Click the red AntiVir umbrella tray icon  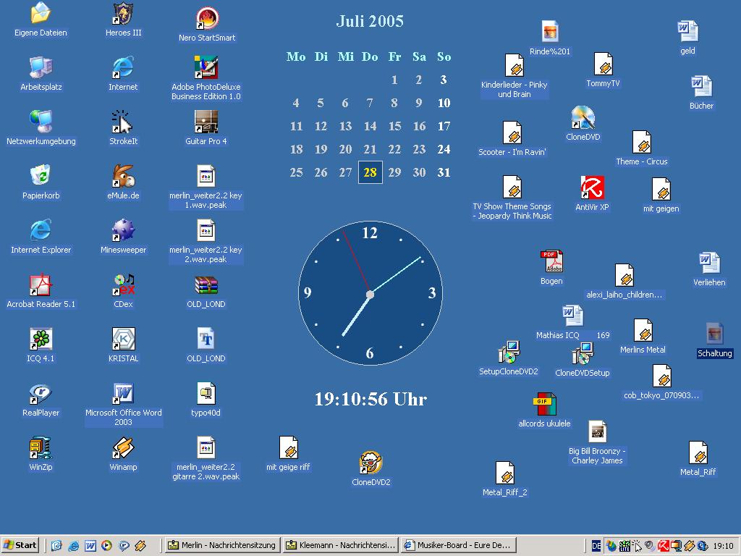pyautogui.click(x=663, y=546)
